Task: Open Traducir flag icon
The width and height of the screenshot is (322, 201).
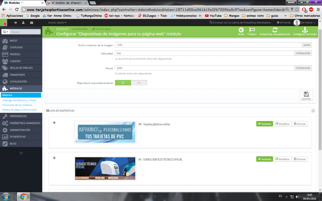Action: pyautogui.click(x=252, y=30)
